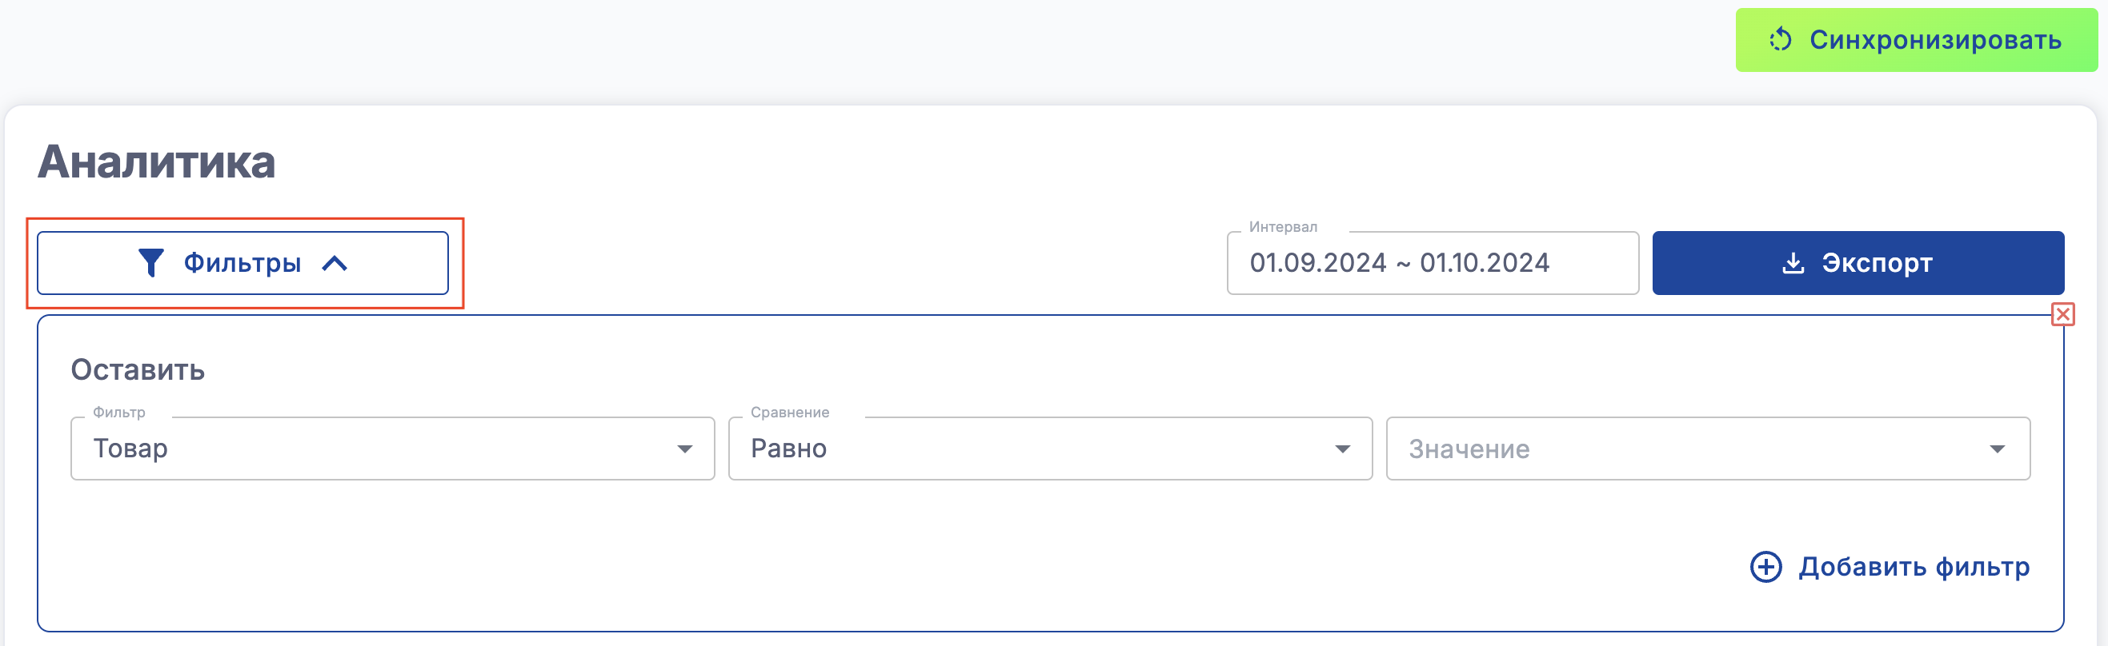
Task: Click the Фильтры button text
Action: coord(242,263)
